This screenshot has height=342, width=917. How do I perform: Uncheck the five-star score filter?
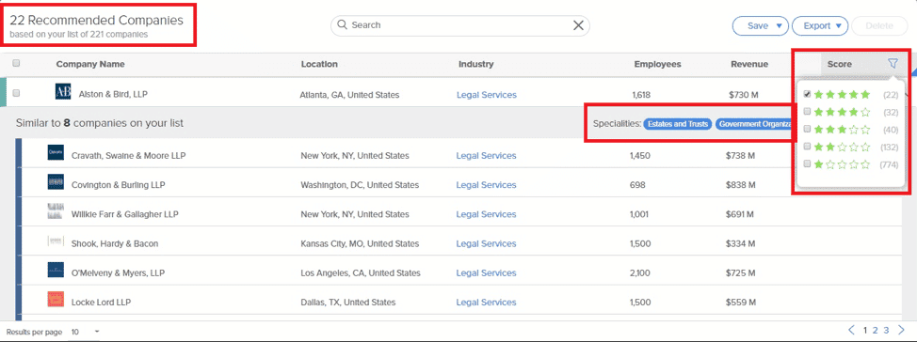807,94
